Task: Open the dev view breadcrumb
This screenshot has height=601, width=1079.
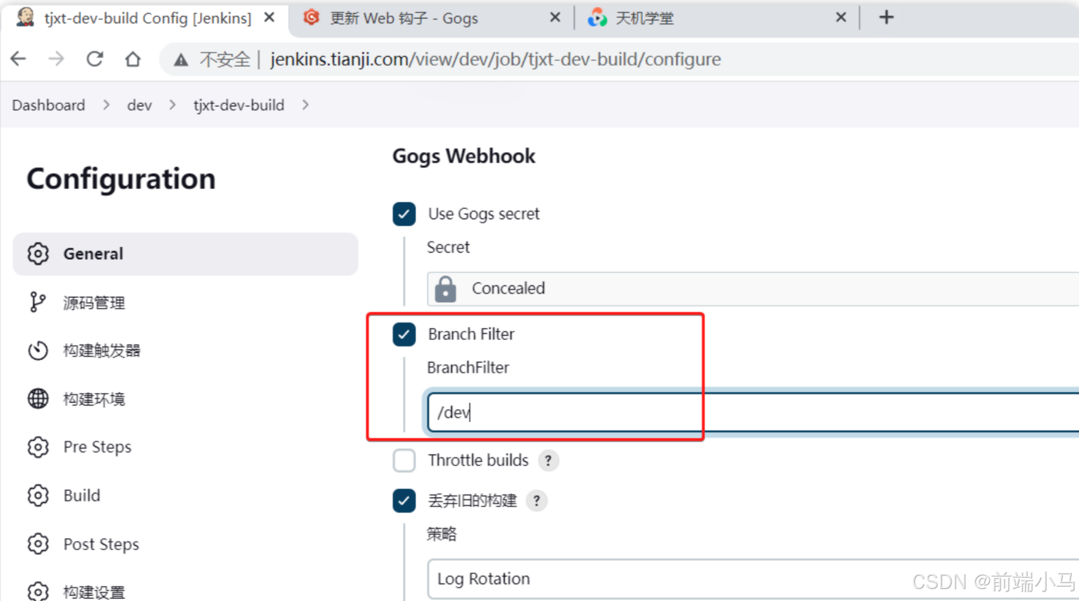Action: point(139,105)
